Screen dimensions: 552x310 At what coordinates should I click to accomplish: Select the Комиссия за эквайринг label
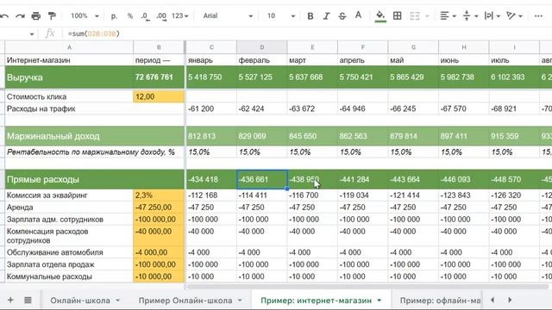(x=69, y=195)
